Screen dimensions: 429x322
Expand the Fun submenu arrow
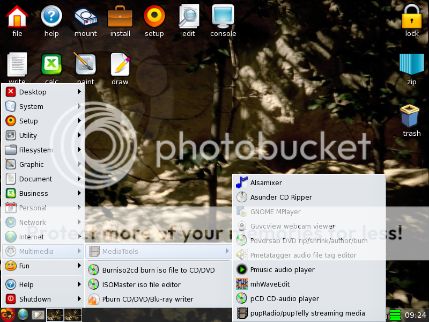(x=79, y=266)
